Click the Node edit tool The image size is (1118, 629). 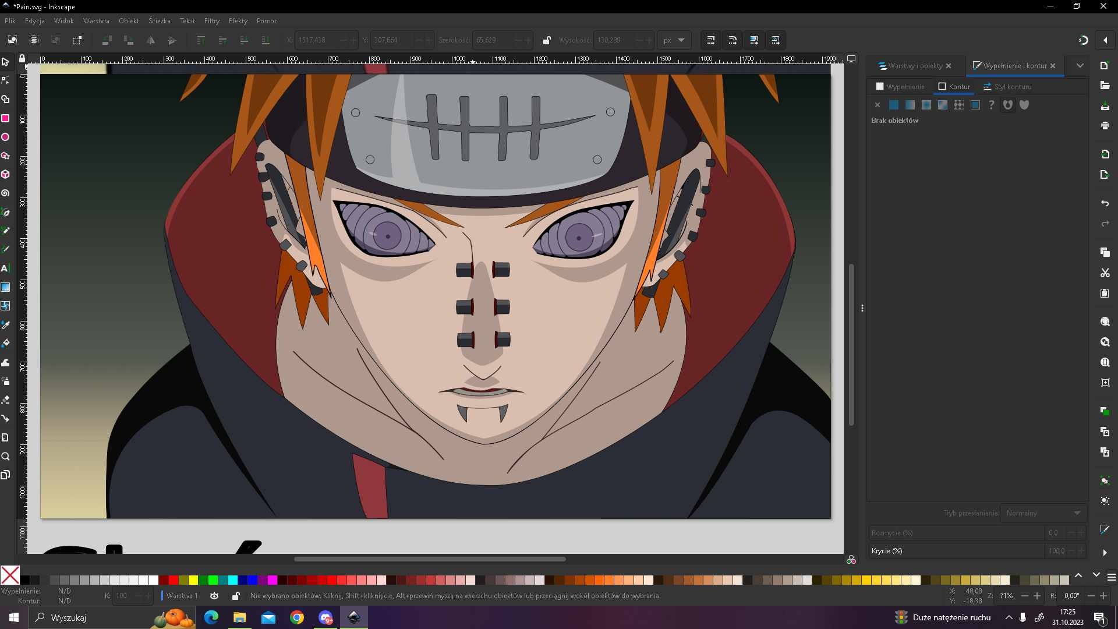click(x=5, y=80)
